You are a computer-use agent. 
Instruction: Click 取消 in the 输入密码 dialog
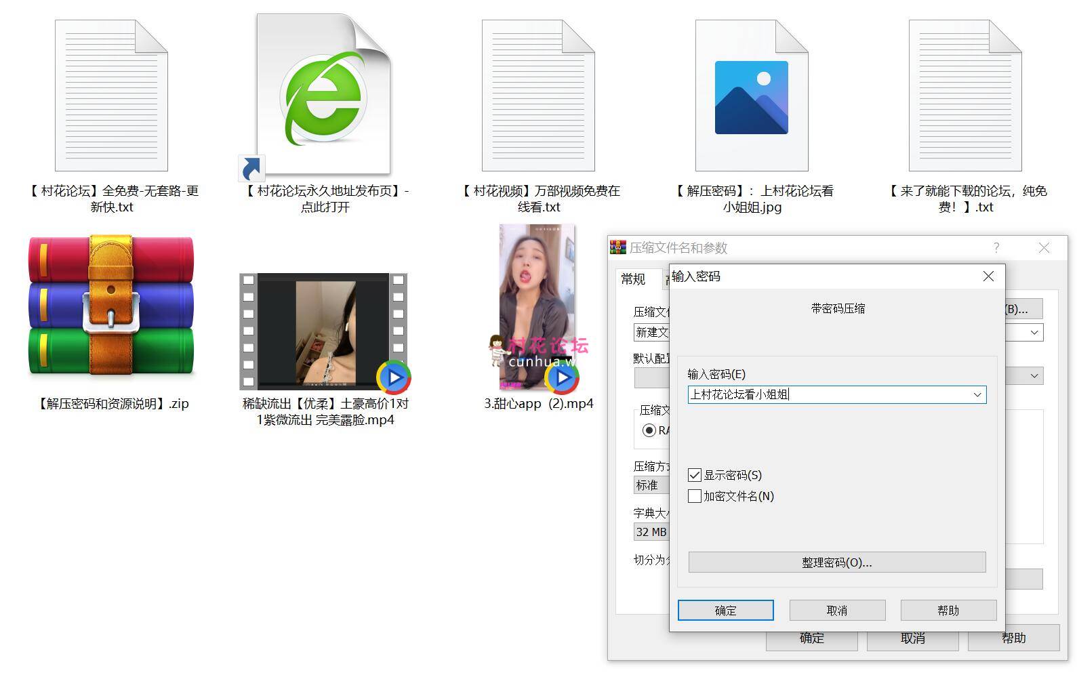(x=837, y=611)
